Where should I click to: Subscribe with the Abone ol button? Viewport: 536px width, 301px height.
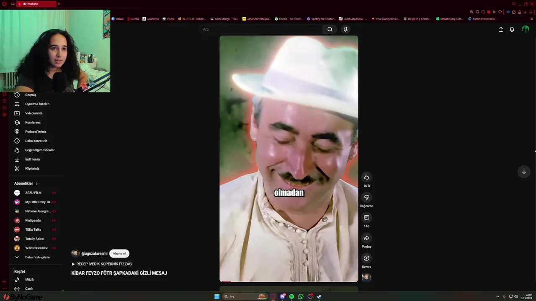point(119,253)
